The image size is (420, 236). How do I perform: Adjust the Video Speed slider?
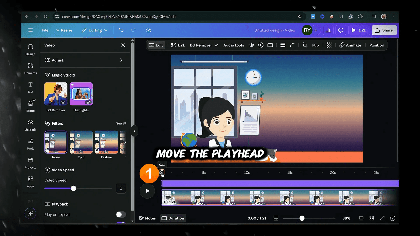click(x=73, y=188)
